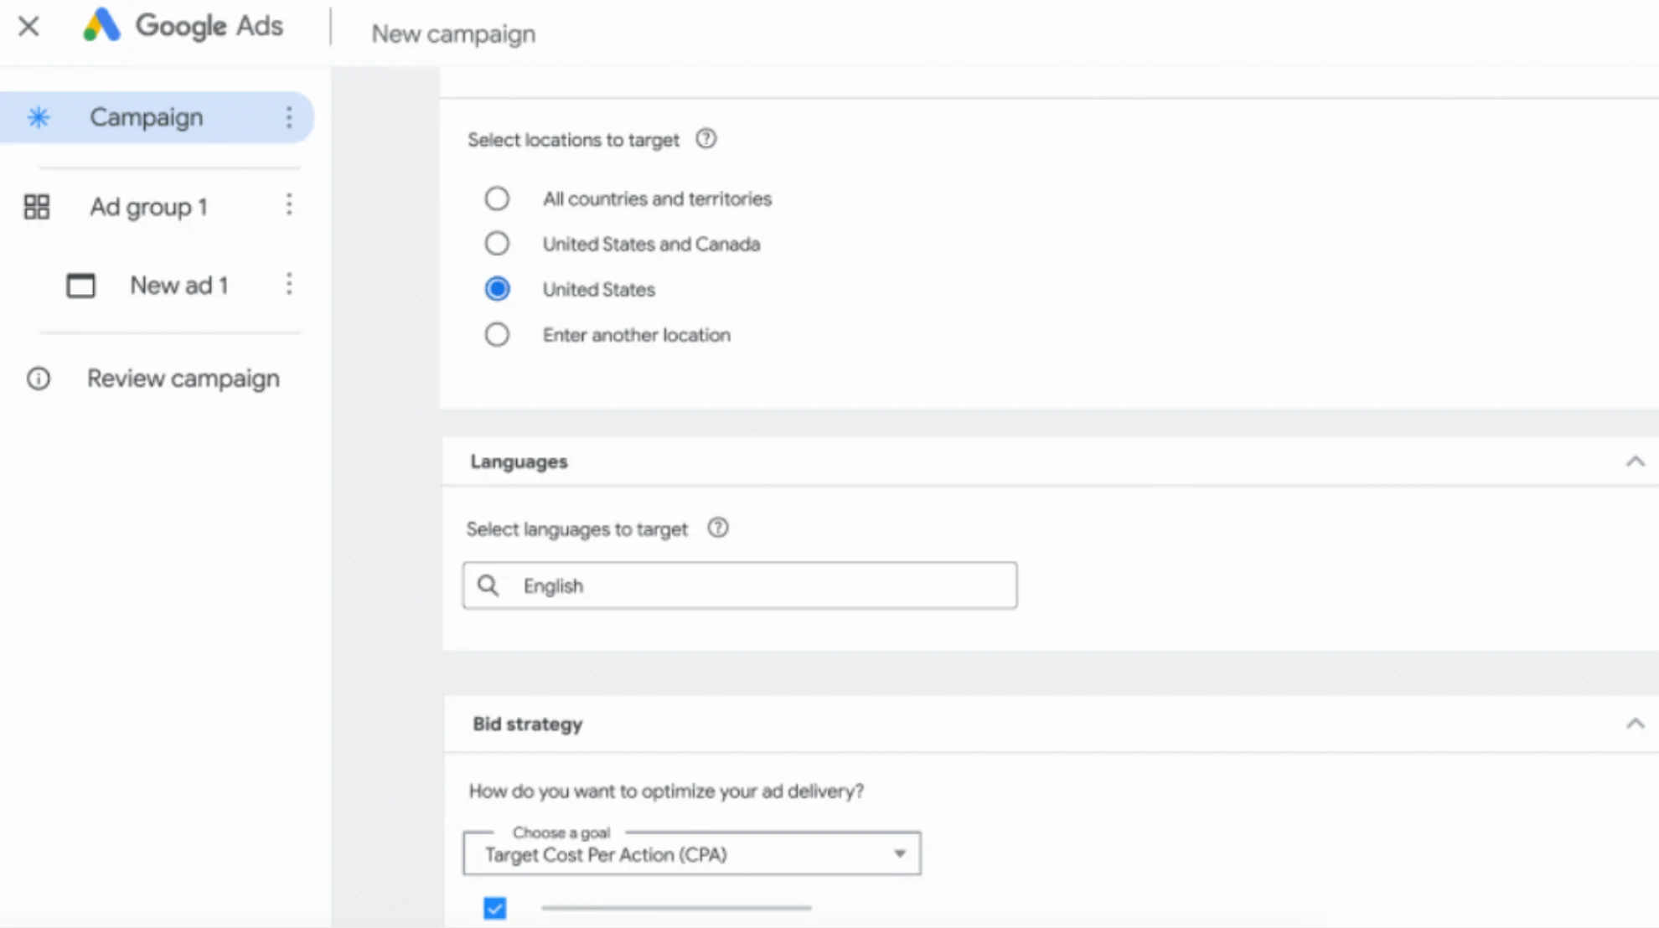Open the Ad group 1 kebab menu

coord(289,205)
